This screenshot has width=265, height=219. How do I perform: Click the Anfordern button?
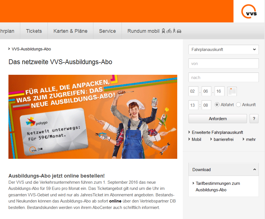pos(218,118)
